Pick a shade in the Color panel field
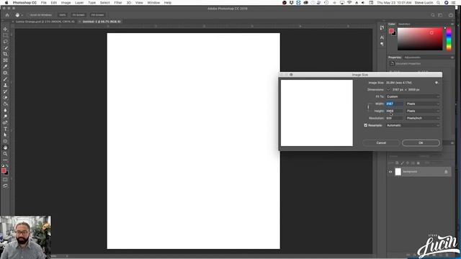This screenshot has height=259, width=461. (420, 39)
